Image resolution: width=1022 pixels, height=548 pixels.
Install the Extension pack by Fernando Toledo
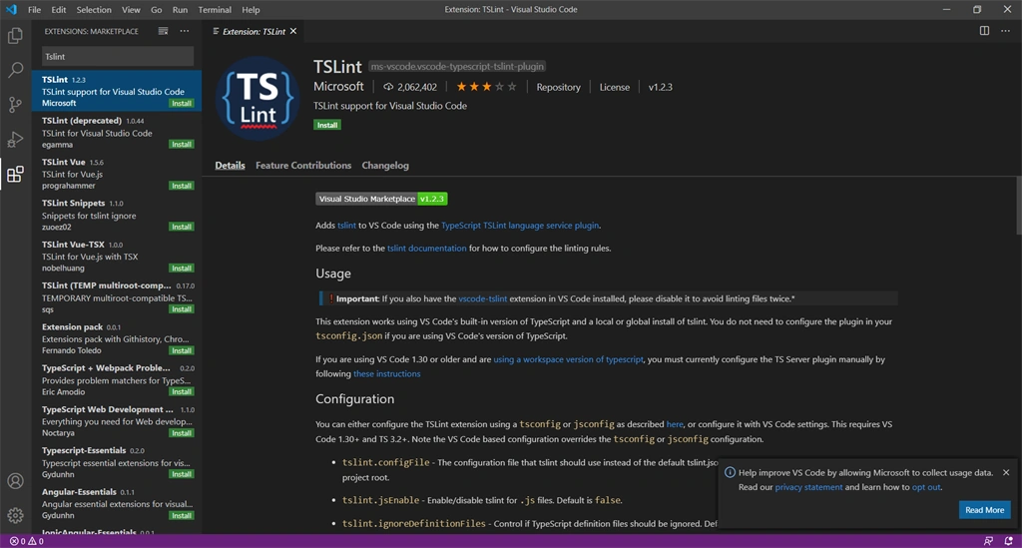tap(182, 350)
